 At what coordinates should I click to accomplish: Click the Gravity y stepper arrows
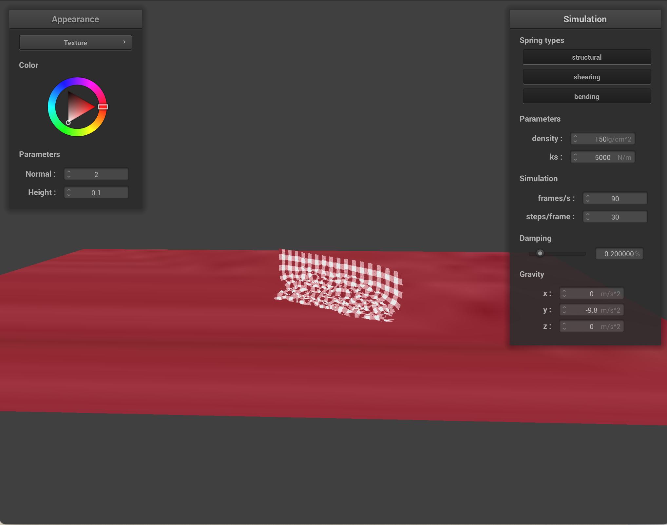564,310
